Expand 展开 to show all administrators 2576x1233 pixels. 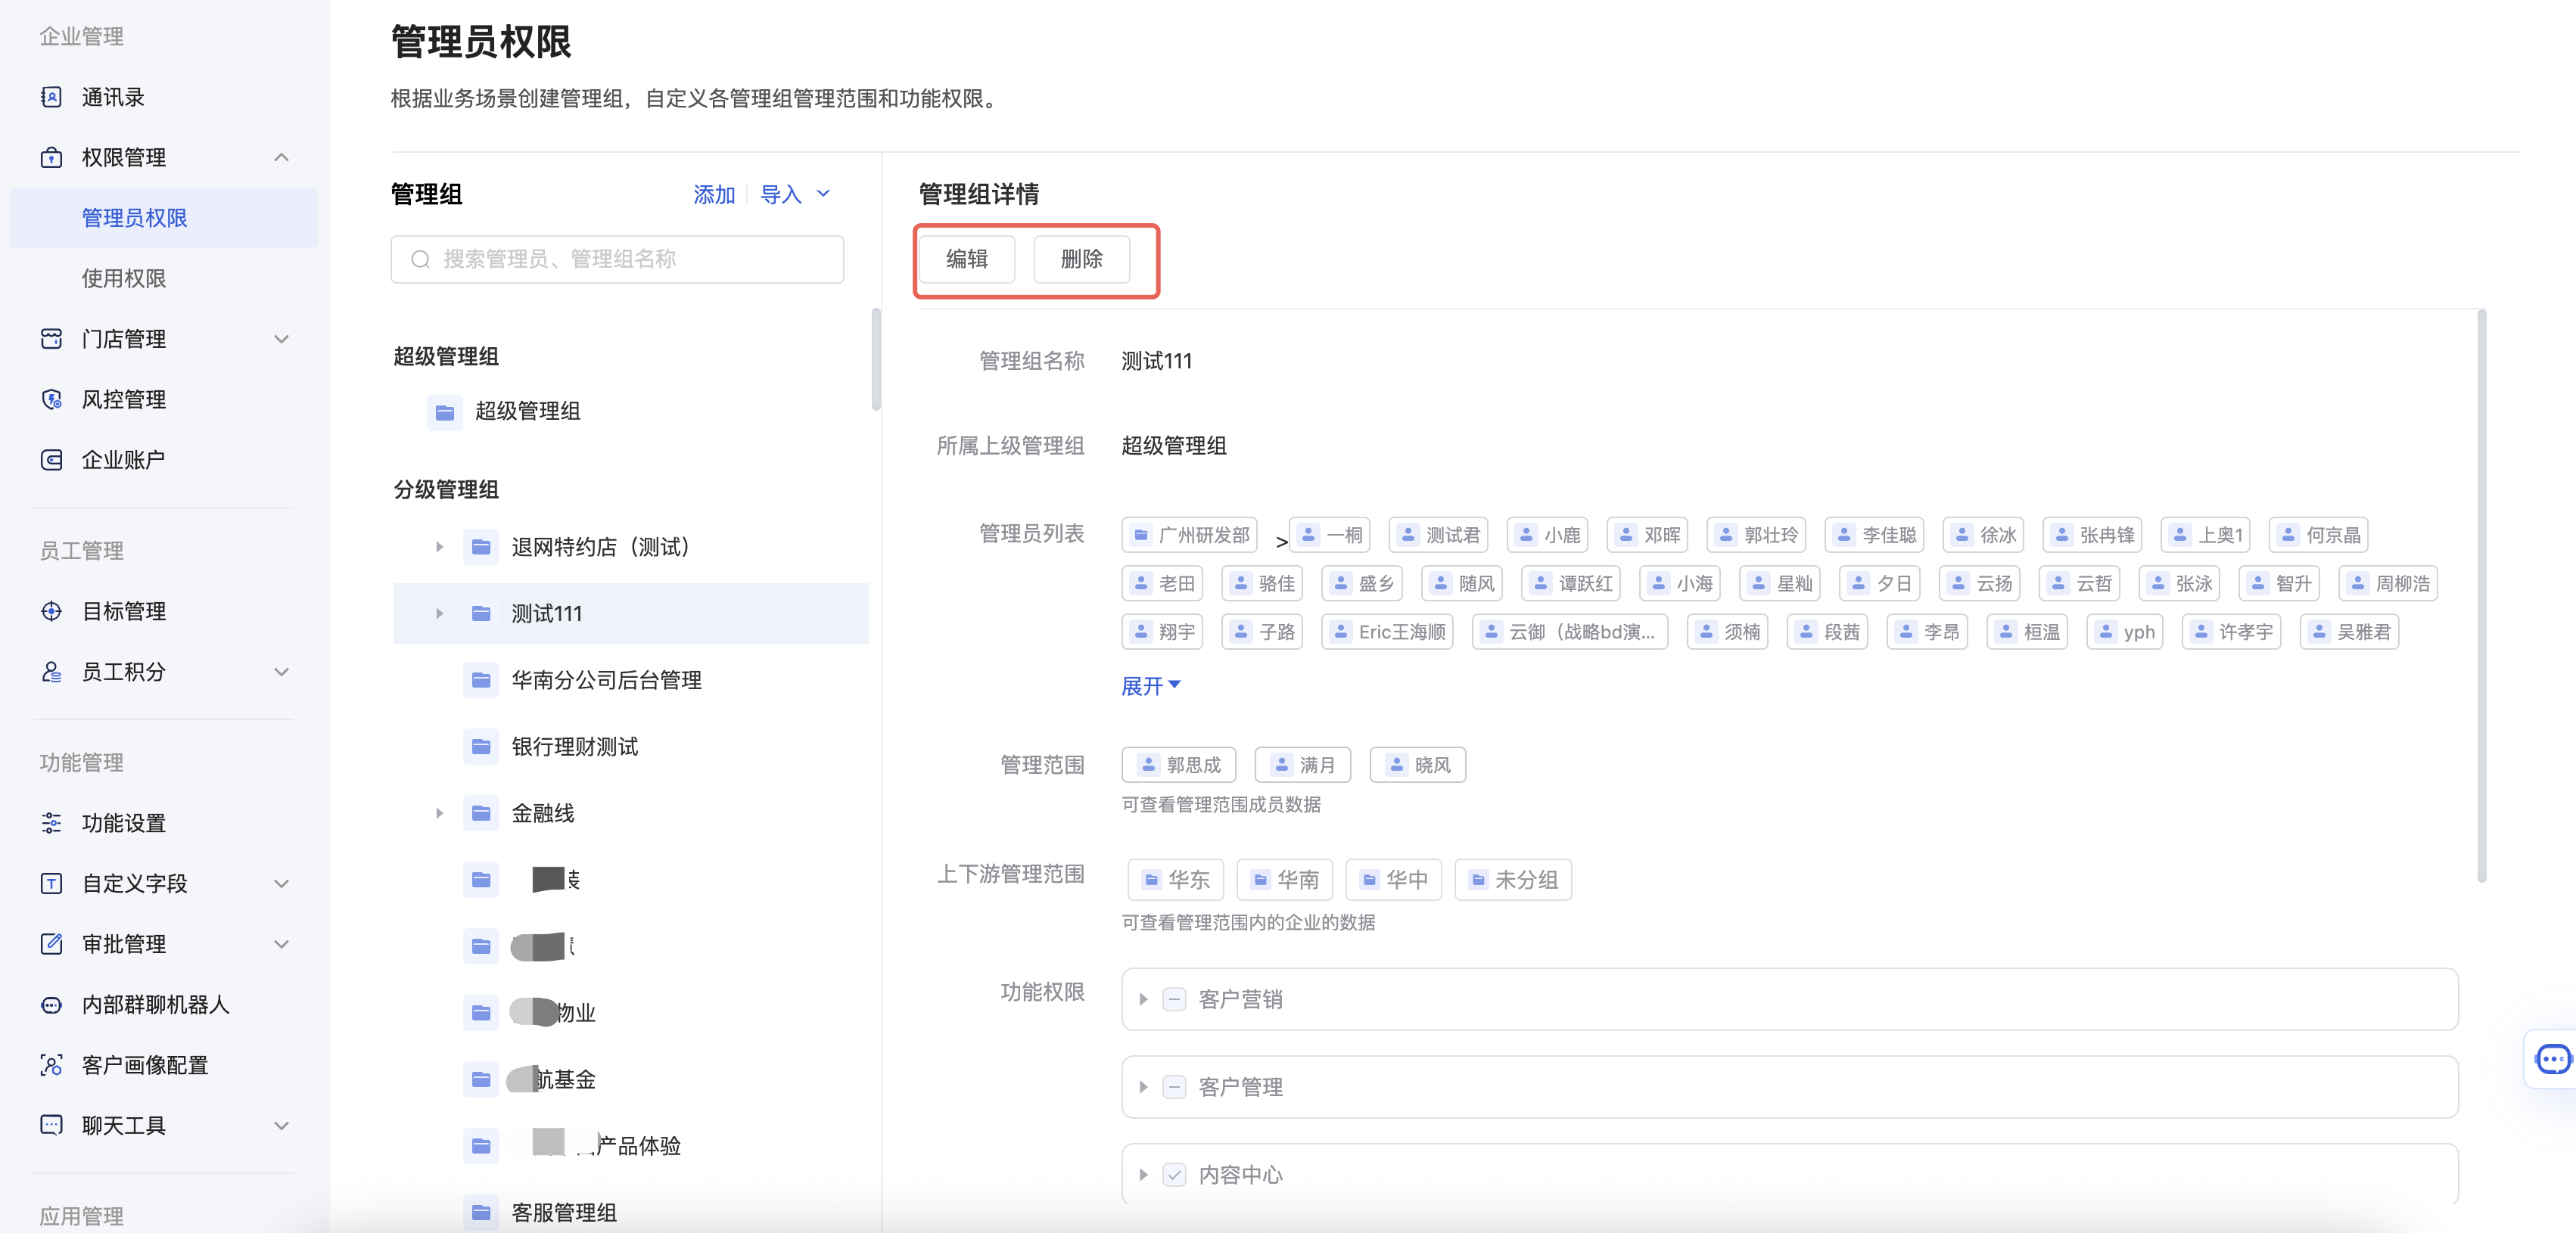(1151, 685)
